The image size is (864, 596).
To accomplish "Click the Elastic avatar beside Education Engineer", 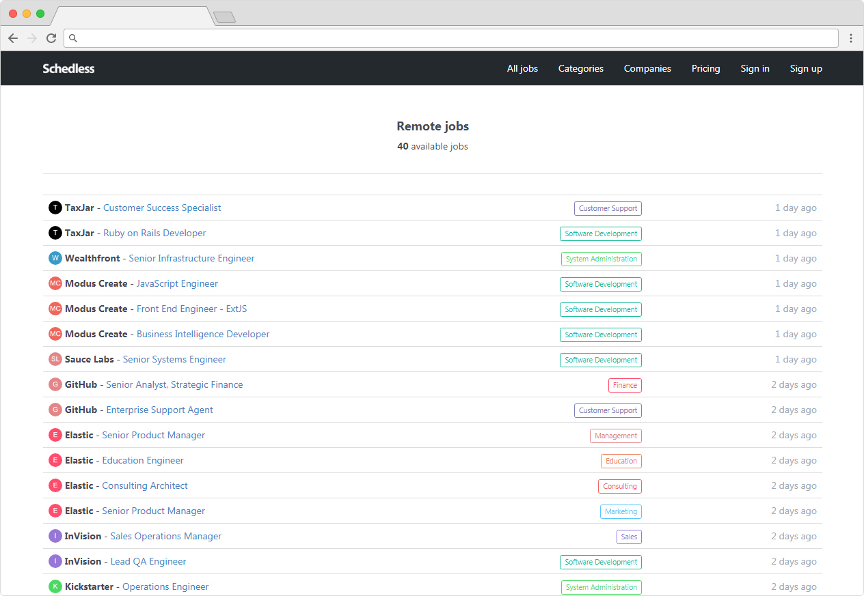I will coord(55,460).
